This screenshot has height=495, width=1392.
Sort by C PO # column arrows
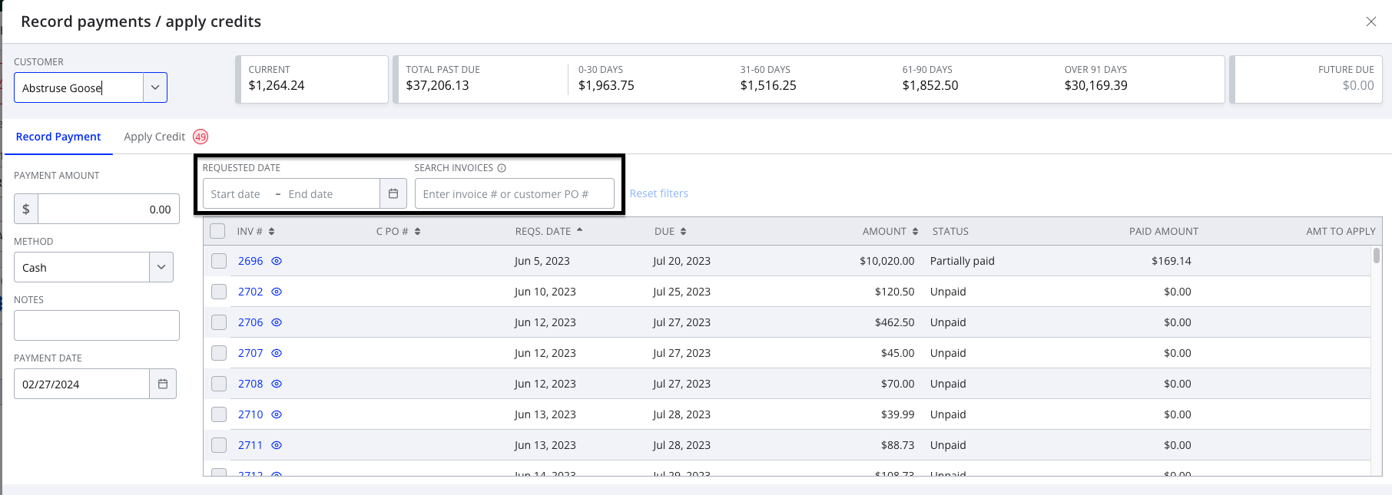(418, 231)
